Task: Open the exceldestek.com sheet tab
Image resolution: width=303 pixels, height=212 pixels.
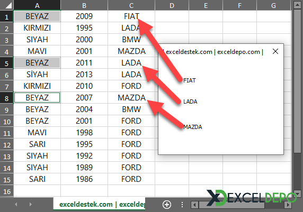Action: click(x=100, y=204)
